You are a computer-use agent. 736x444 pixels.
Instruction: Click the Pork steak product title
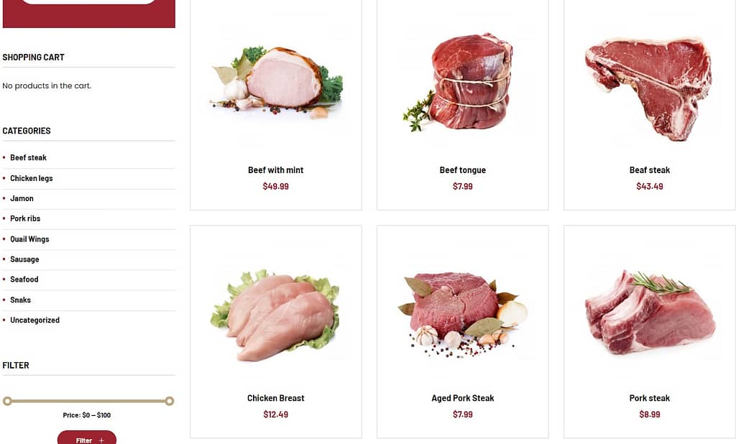coord(650,398)
